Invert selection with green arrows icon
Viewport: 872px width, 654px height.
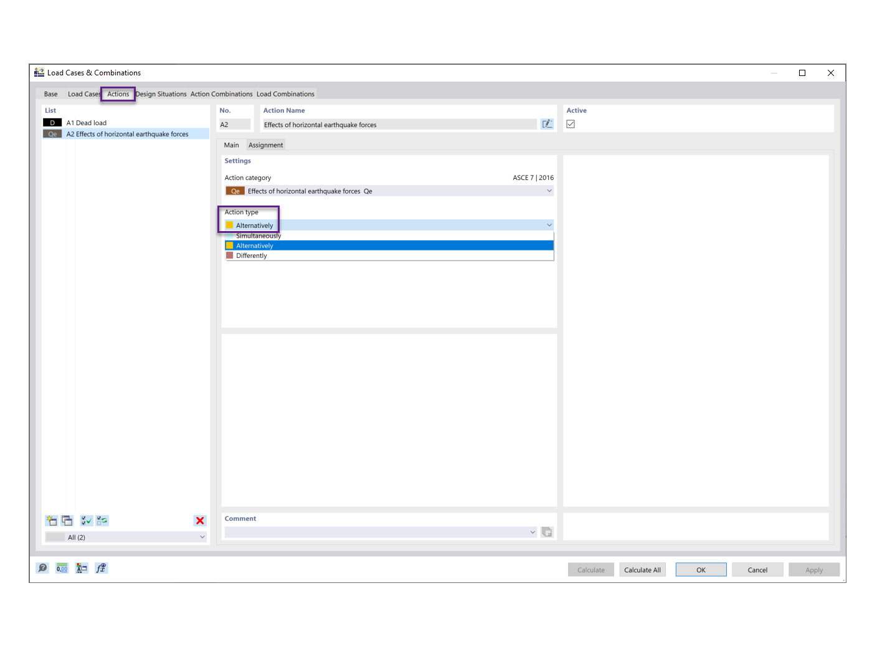[x=102, y=521]
